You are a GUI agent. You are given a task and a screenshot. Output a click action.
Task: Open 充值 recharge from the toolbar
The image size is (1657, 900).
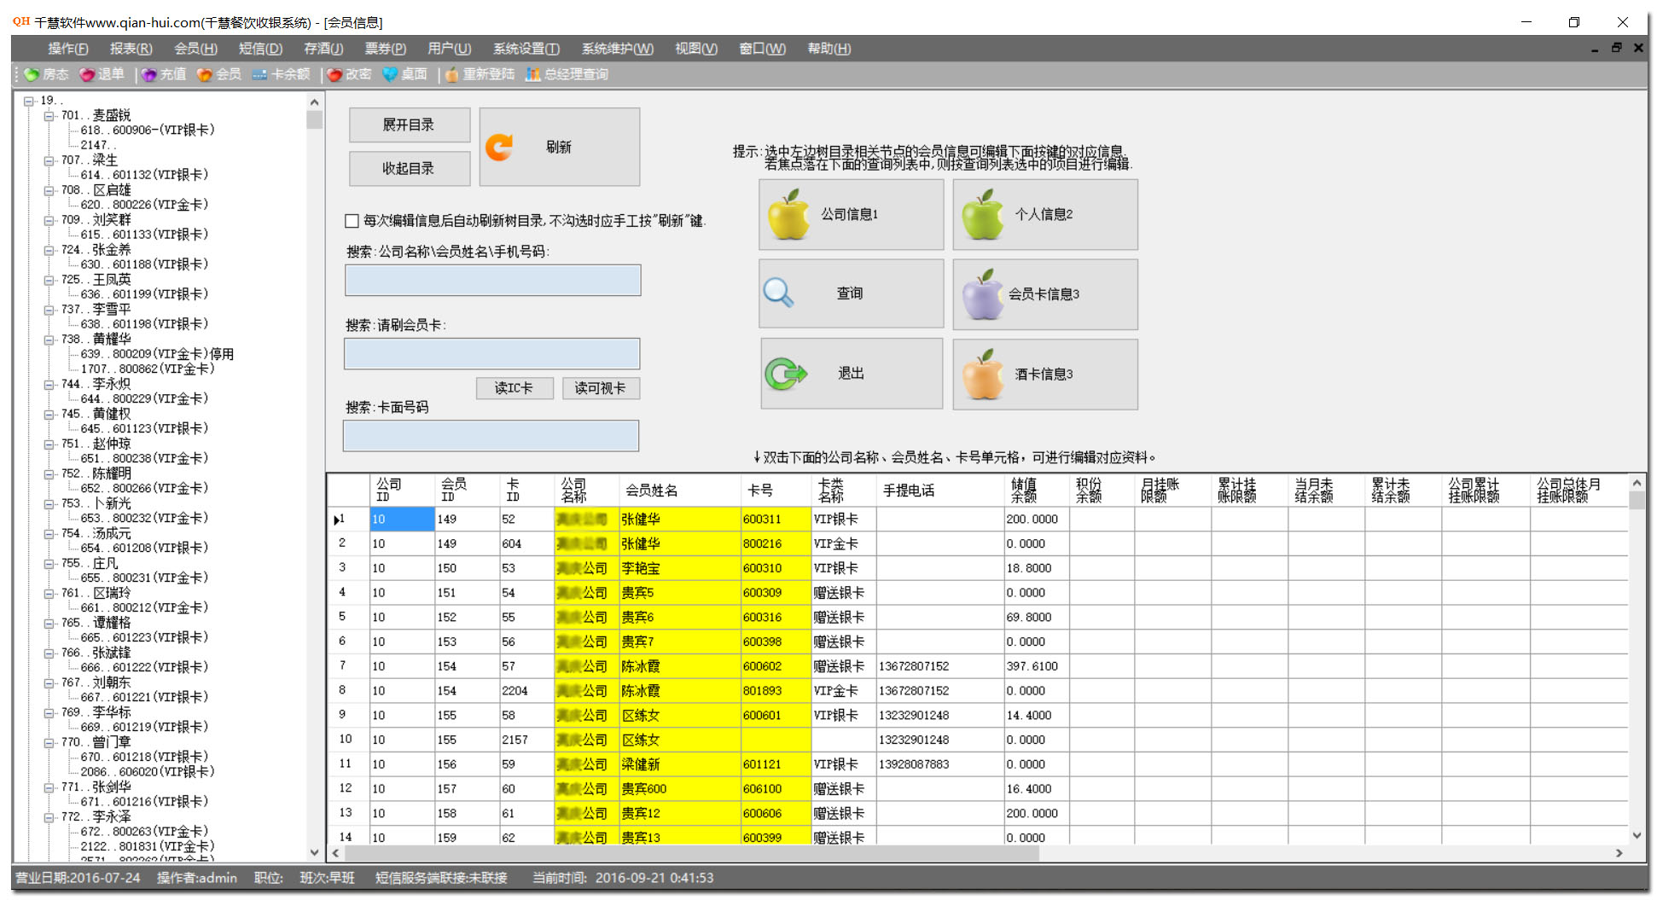[x=164, y=75]
